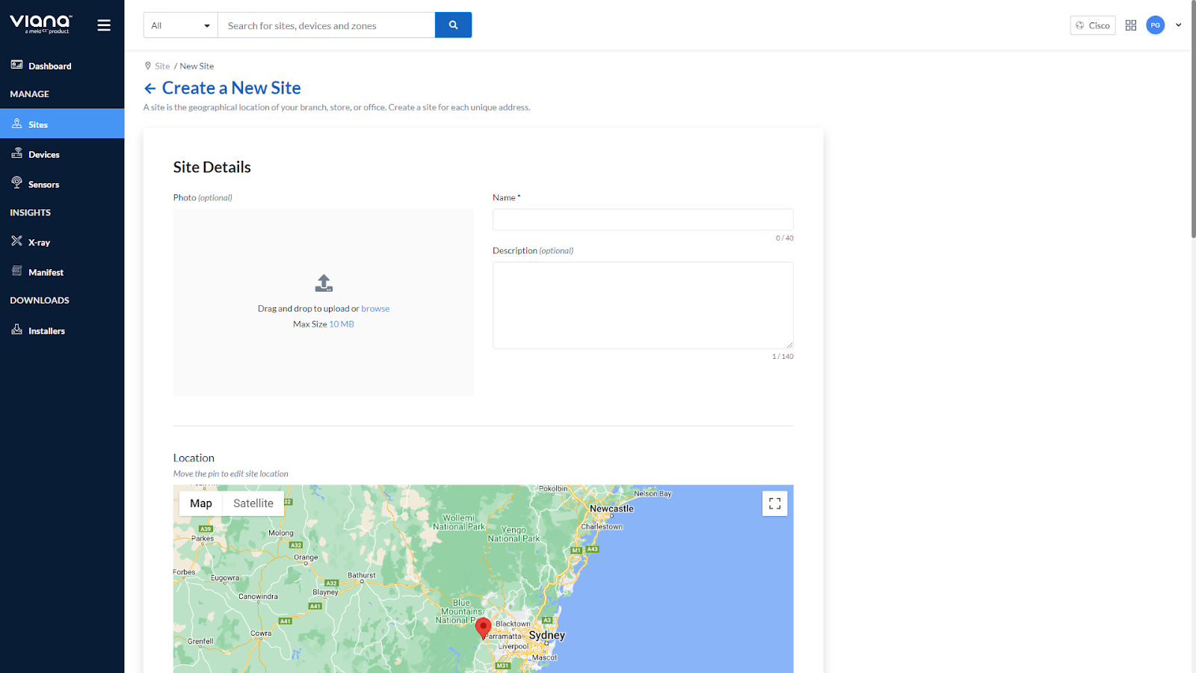This screenshot has width=1196, height=673.
Task: Enter fullscreen map view
Action: click(774, 503)
